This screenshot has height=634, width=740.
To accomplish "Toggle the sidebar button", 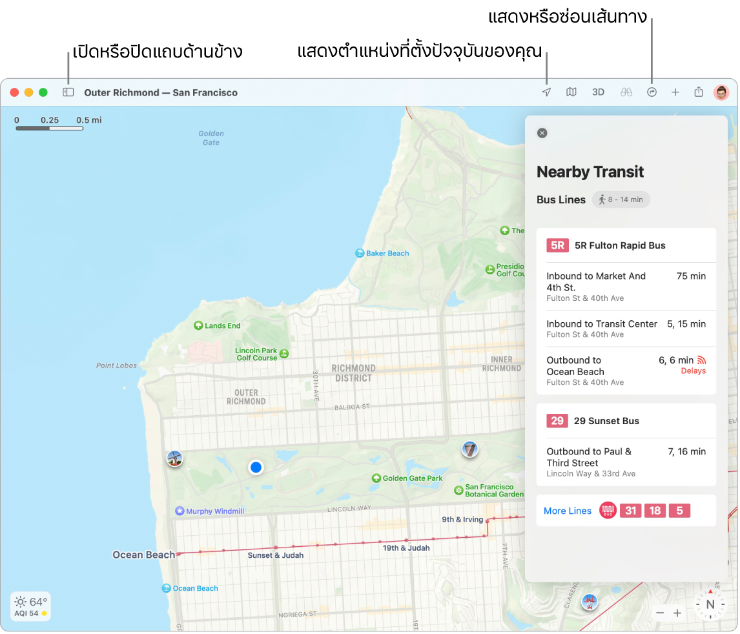I will 68,92.
